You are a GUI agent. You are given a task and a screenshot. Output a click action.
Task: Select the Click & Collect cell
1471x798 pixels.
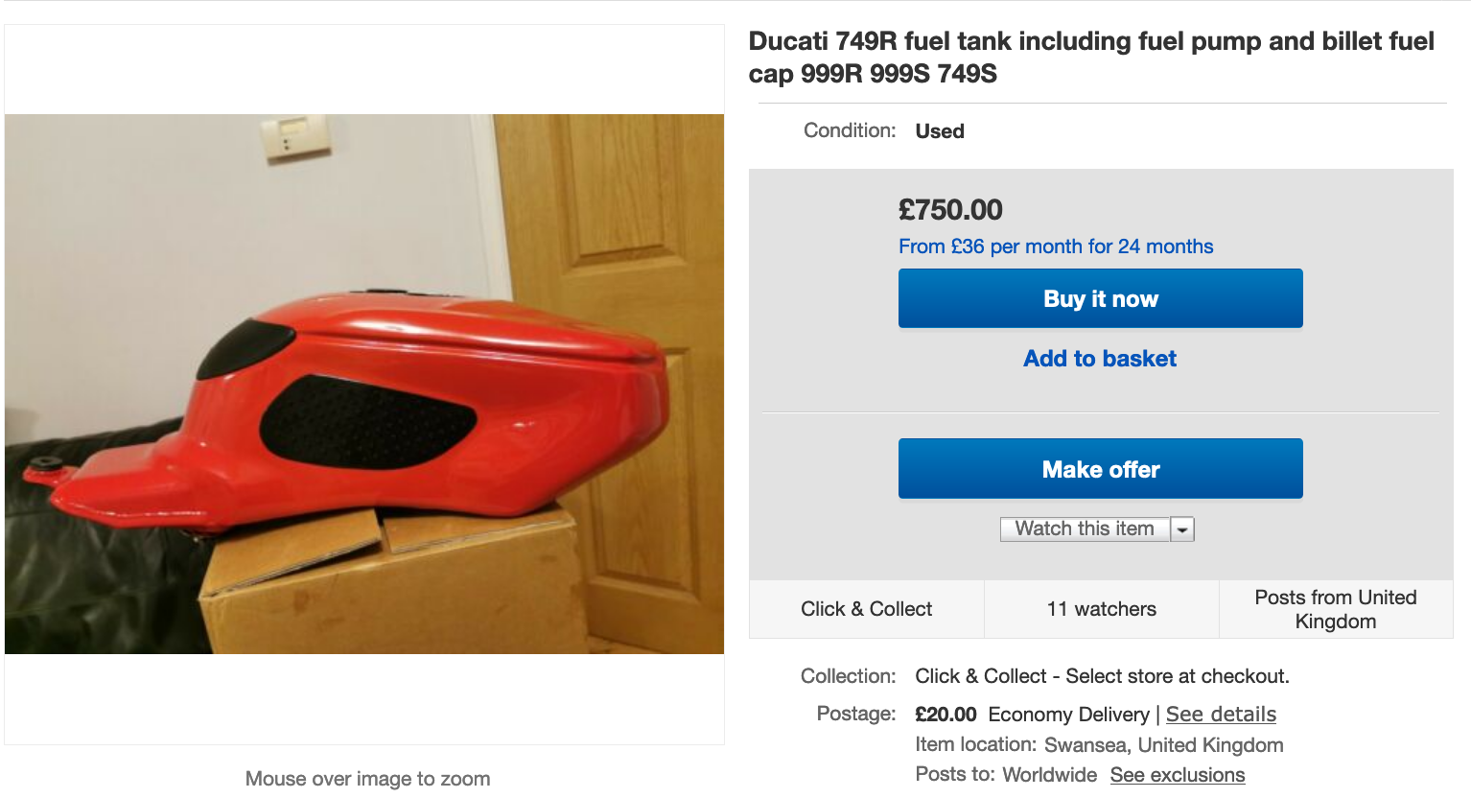(866, 609)
